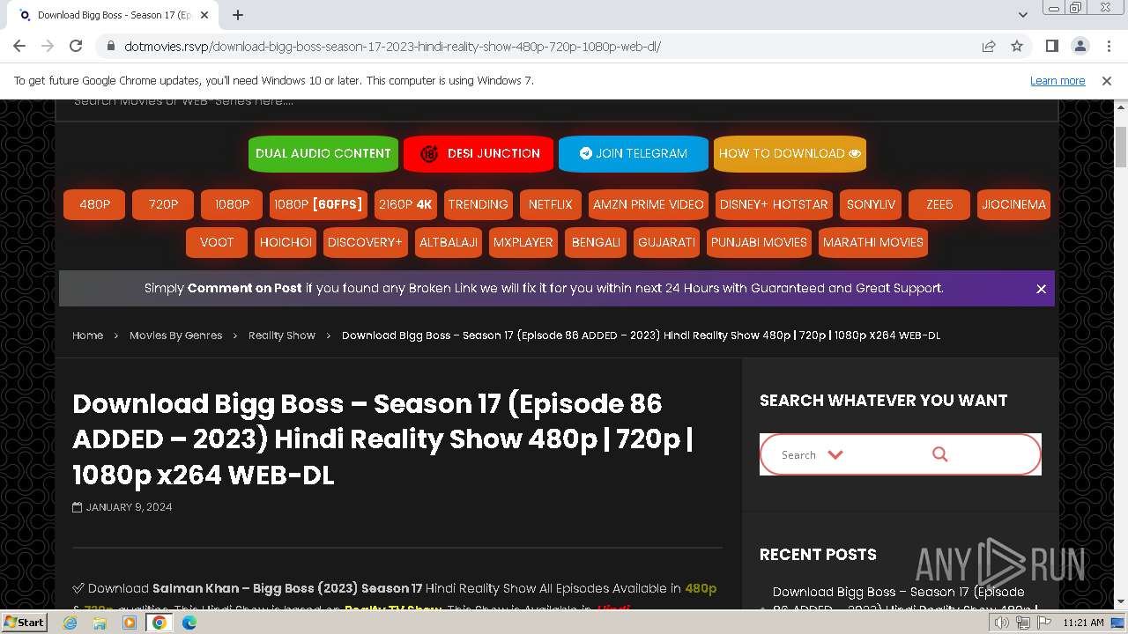
Task: Go to Home breadcrumb
Action: point(87,335)
